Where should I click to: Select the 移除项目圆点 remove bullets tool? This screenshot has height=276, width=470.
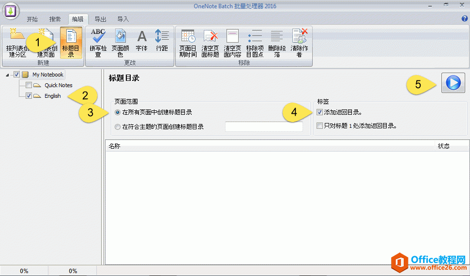[255, 43]
